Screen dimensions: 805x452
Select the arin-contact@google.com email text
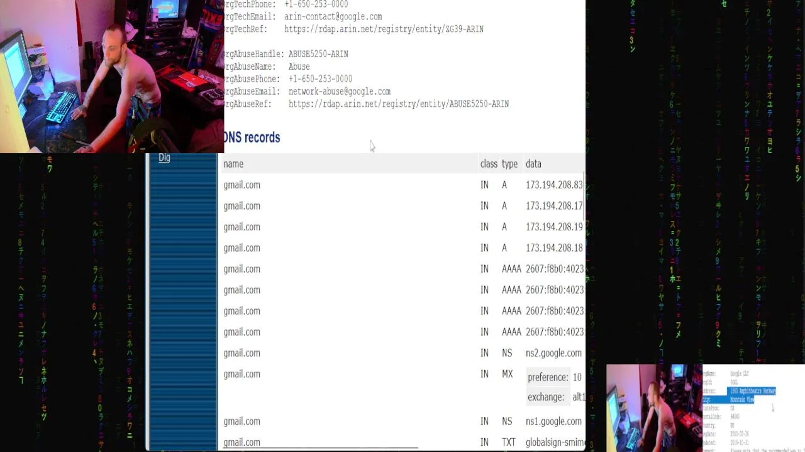333,16
